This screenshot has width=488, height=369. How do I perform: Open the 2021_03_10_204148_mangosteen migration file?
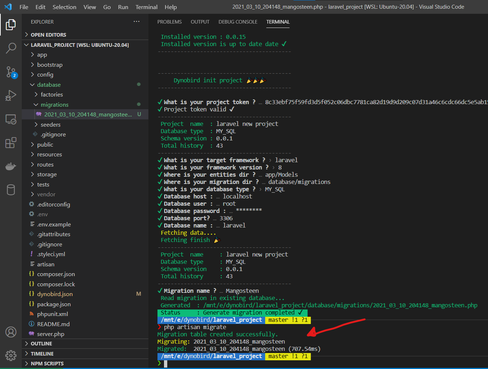(85, 115)
